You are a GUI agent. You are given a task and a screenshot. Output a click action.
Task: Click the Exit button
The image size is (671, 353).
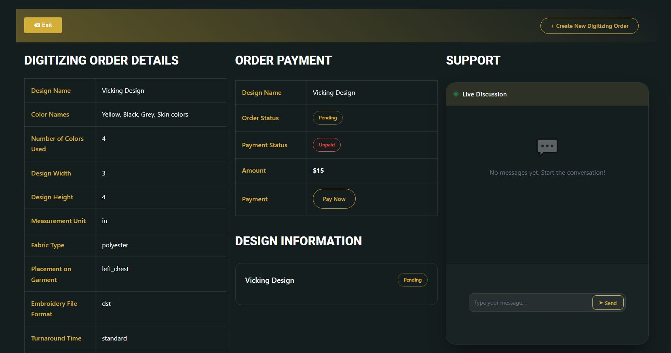coord(43,25)
